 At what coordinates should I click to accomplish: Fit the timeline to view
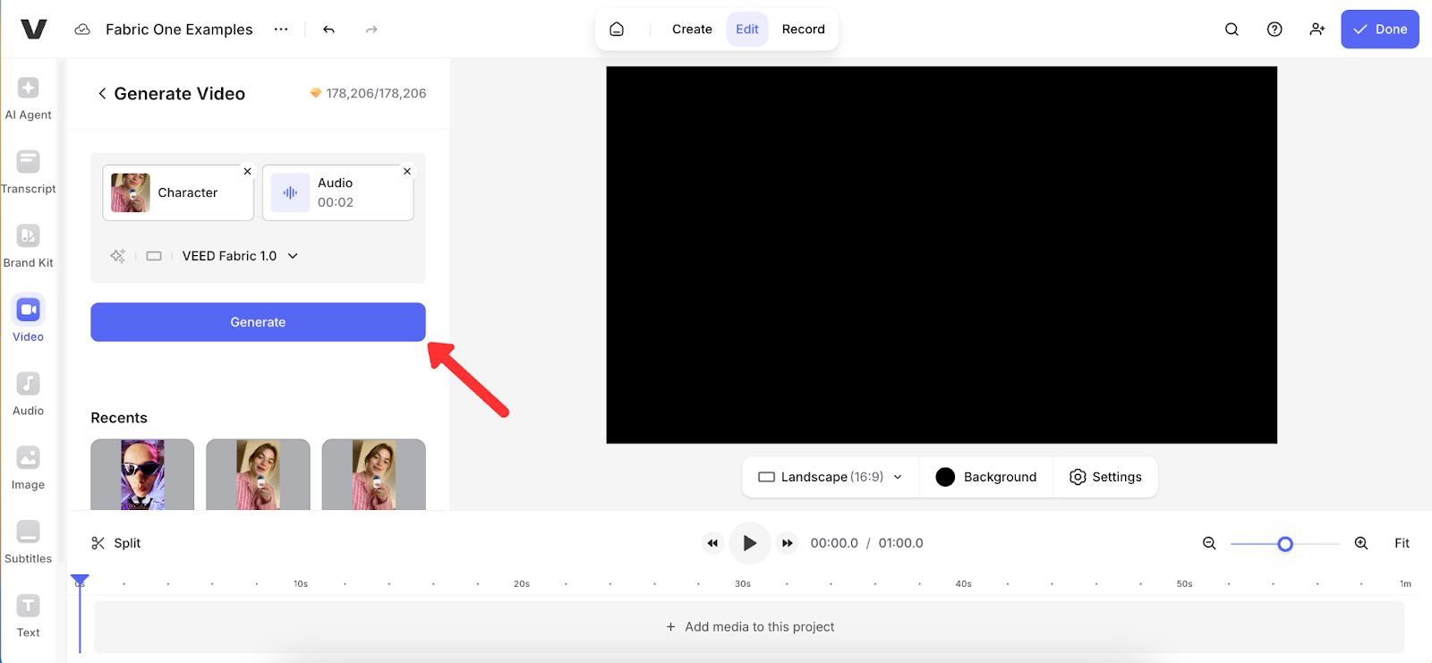(x=1402, y=543)
